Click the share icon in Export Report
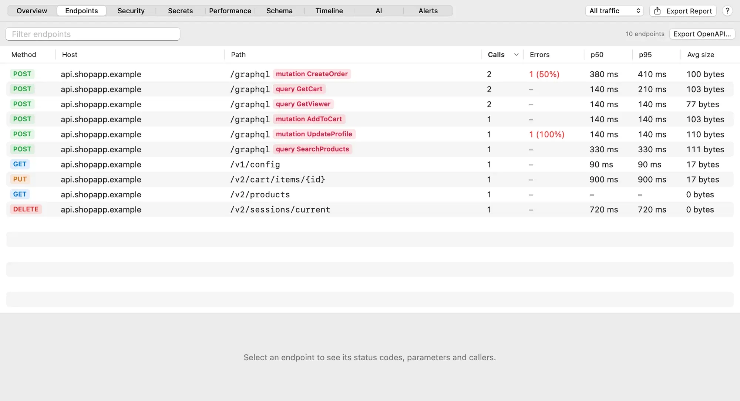The width and height of the screenshot is (740, 401). (x=657, y=11)
